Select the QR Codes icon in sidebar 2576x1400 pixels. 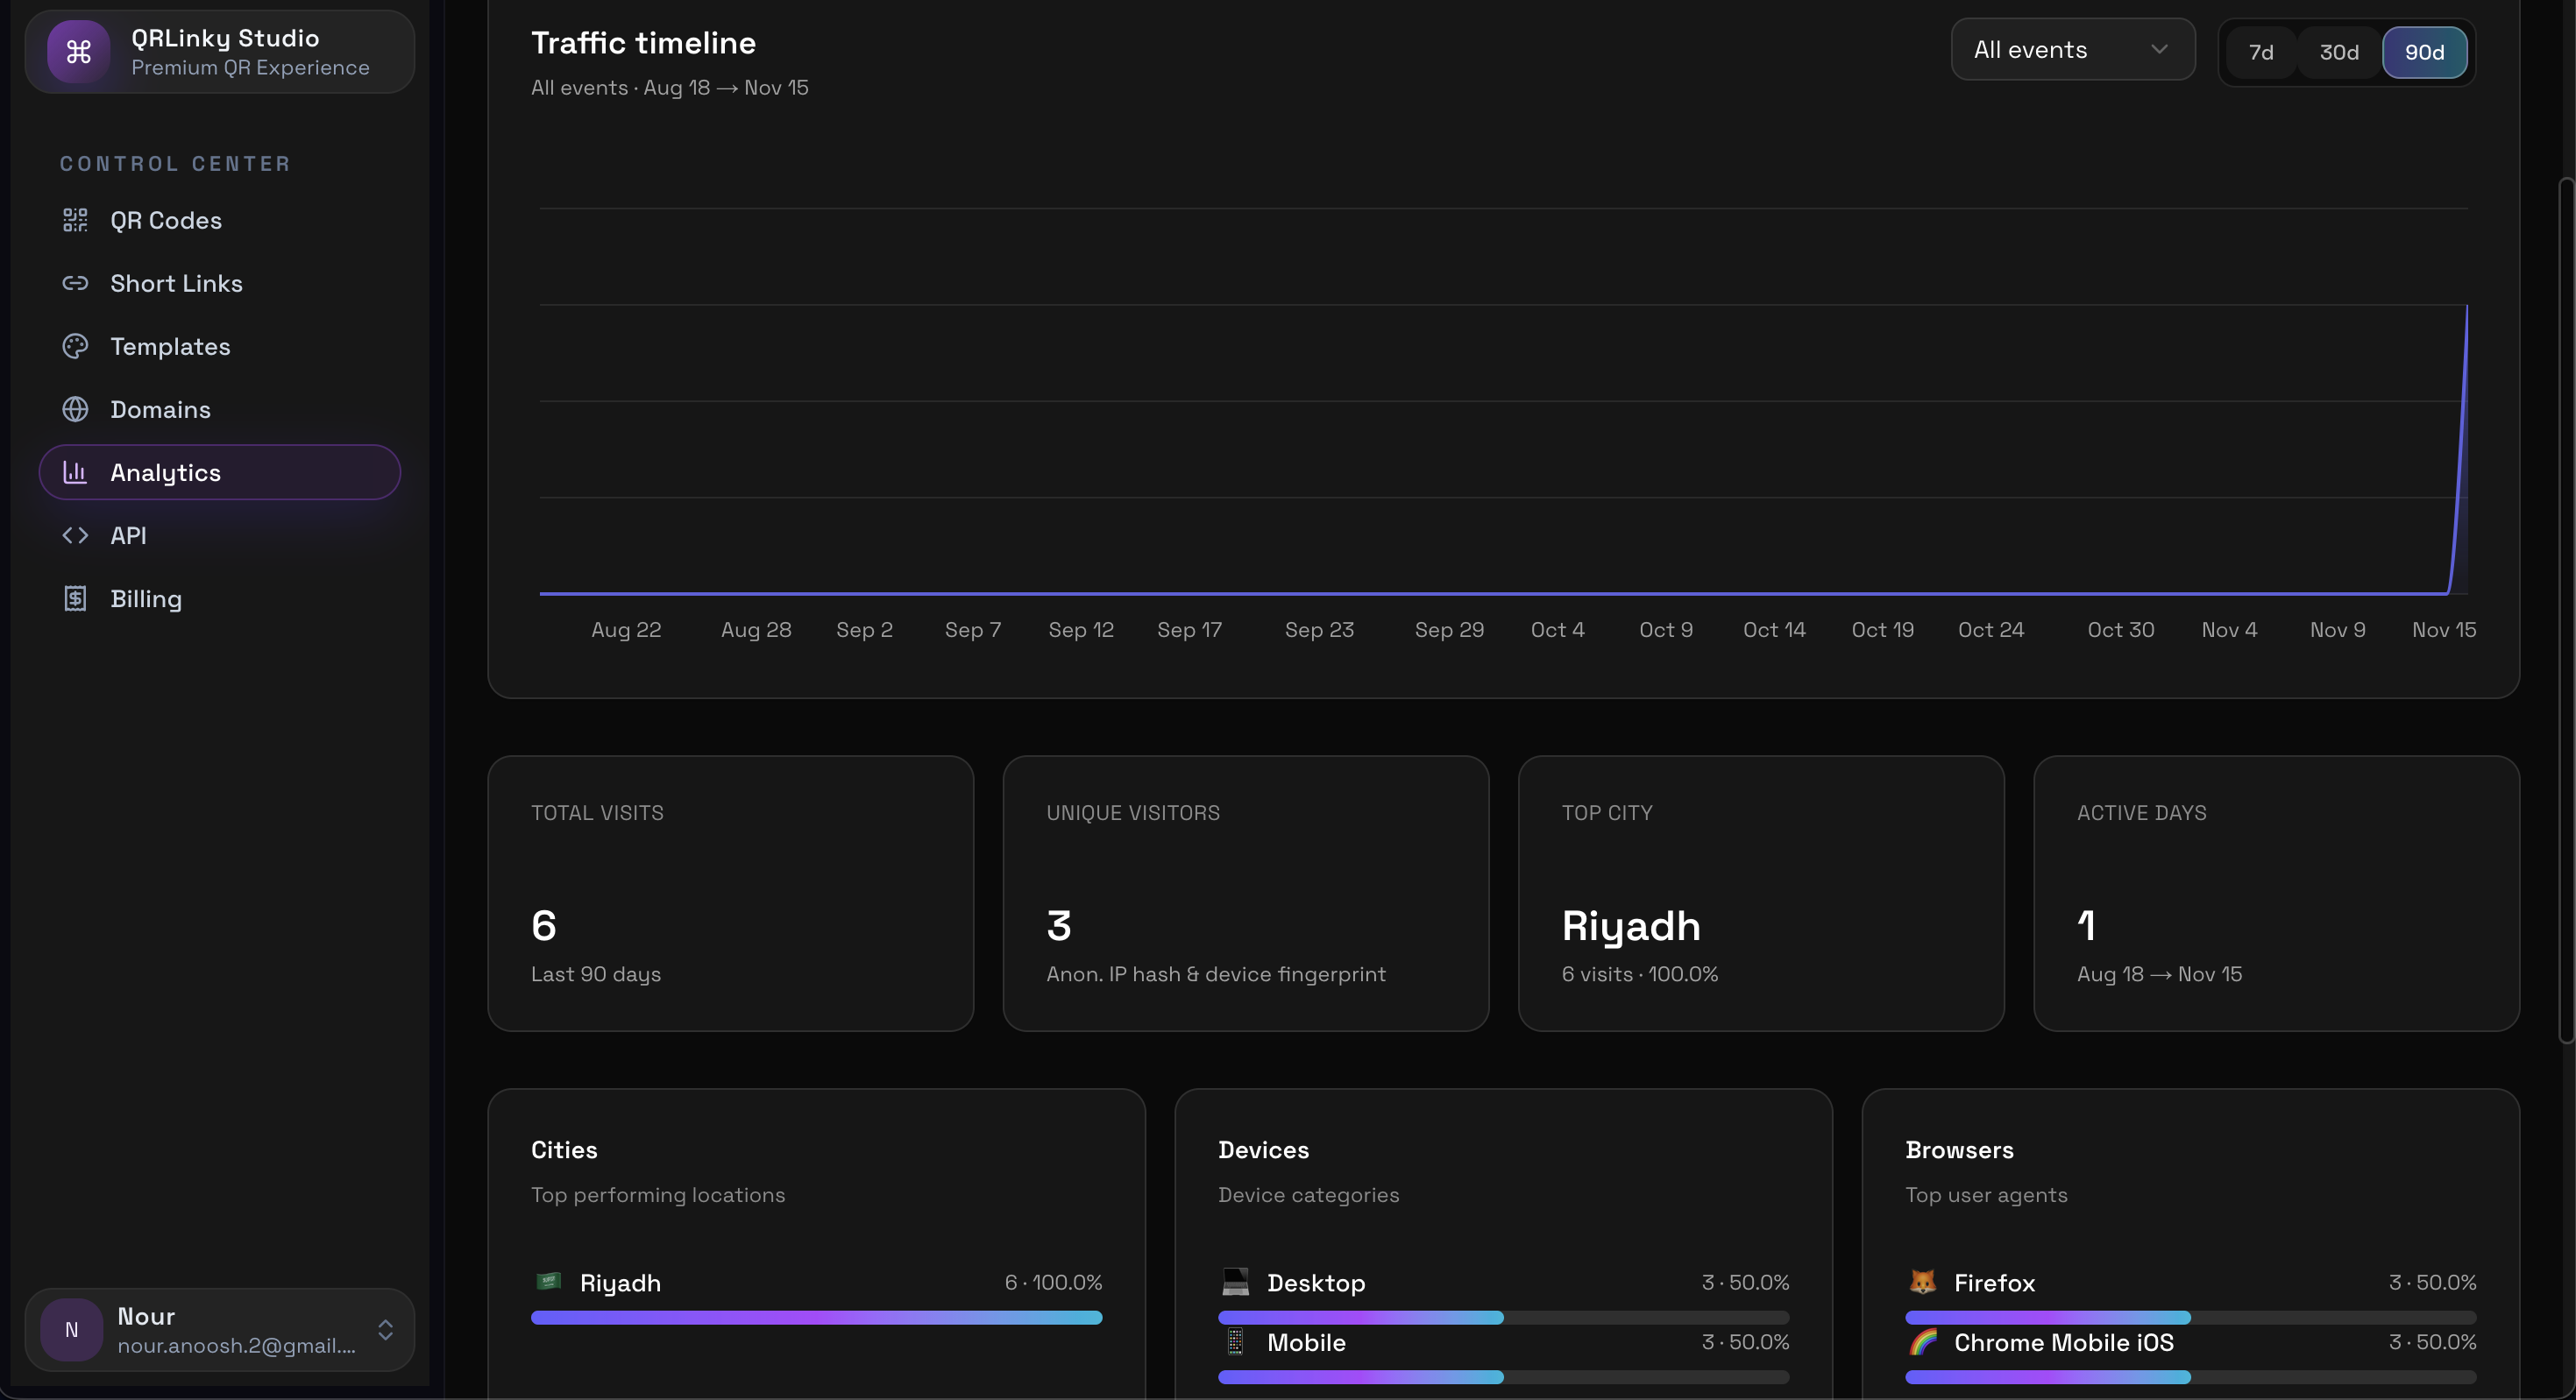pyautogui.click(x=76, y=220)
